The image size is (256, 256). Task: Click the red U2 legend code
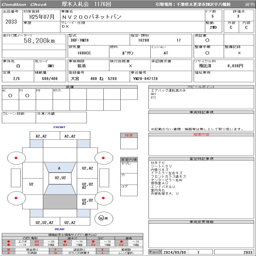point(37,242)
